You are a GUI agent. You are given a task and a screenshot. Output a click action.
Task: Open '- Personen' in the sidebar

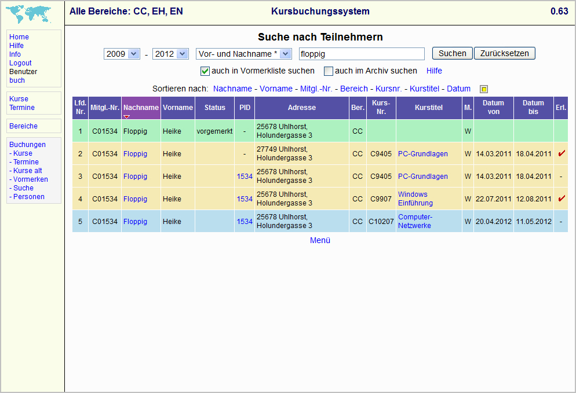pyautogui.click(x=27, y=197)
